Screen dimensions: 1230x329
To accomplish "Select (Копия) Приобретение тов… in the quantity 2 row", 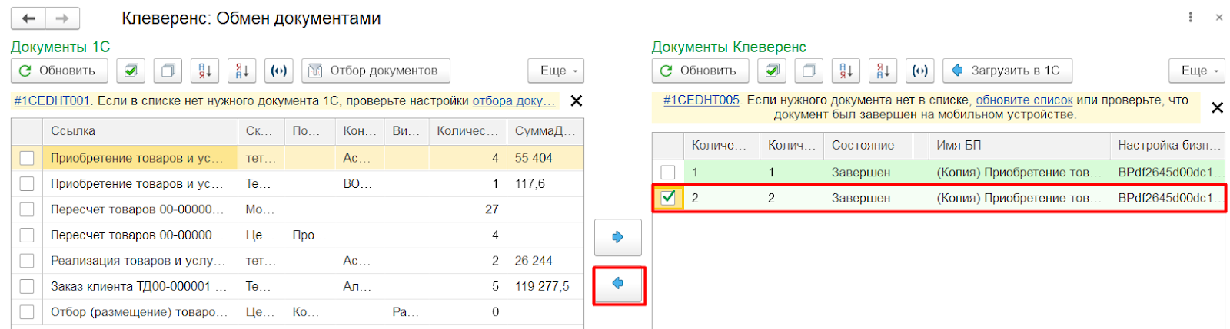I will pos(1019,198).
